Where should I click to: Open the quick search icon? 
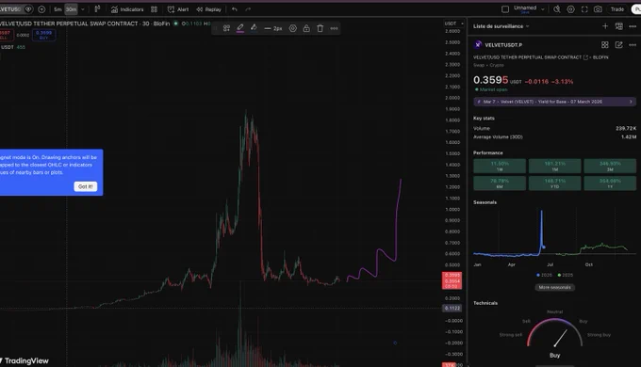tap(557, 9)
